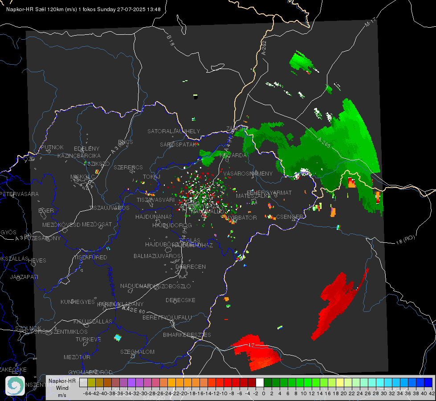The height and width of the screenshot is (401, 436).
Task: Click the KAZINCBARCIKA city label
Action: [79, 155]
